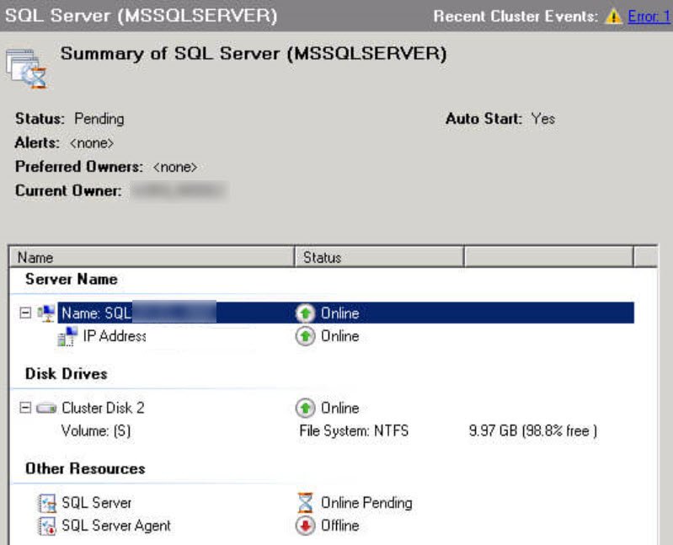Click the SQL Server Agent resource icon

[x=47, y=526]
